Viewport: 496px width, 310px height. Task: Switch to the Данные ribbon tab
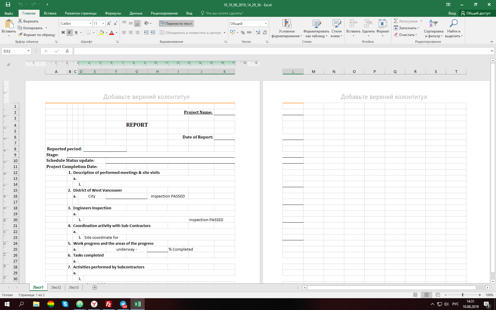[136, 13]
